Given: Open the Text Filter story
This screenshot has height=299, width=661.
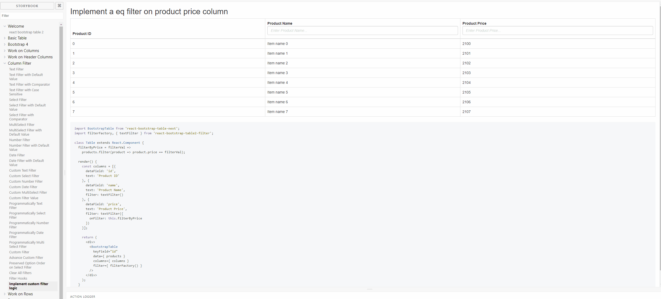Looking at the screenshot, I should [16, 69].
